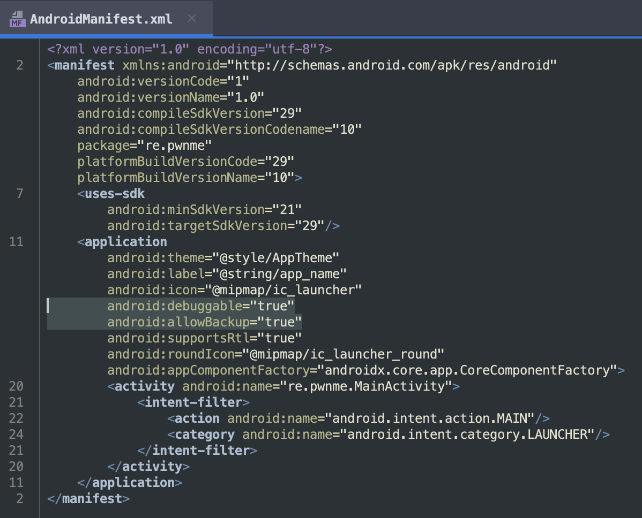642x518 pixels.
Task: Click android:versionName="1.0" attribute
Action: click(170, 97)
